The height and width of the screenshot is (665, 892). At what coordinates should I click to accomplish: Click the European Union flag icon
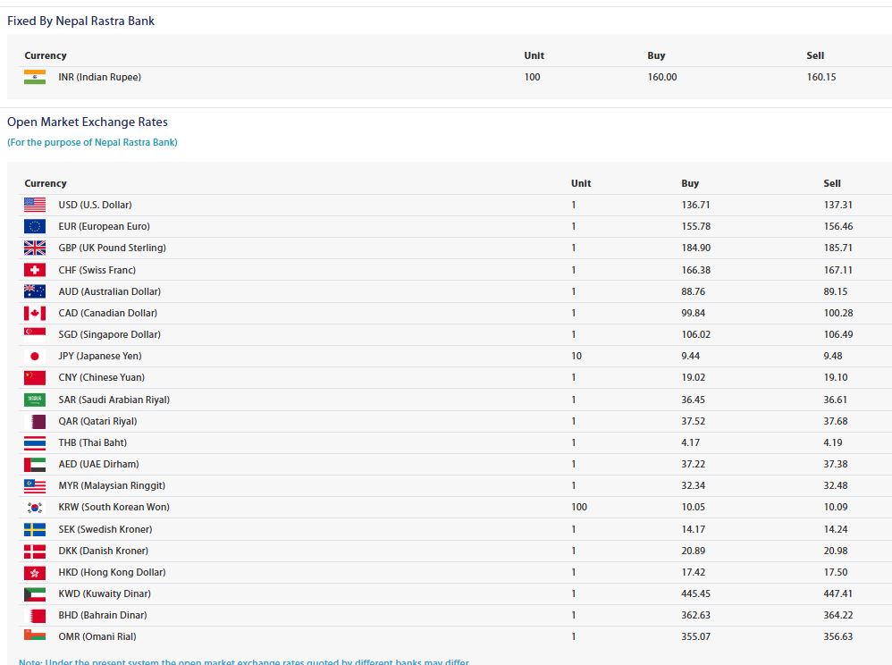click(35, 226)
